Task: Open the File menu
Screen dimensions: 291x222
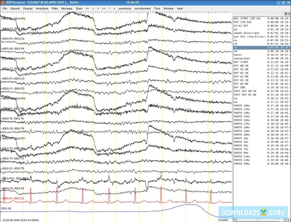Action: point(5,8)
